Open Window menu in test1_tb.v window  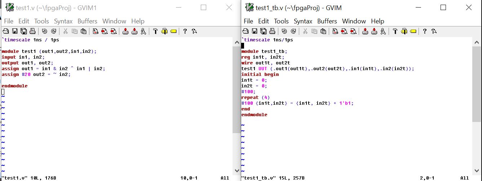(x=354, y=21)
